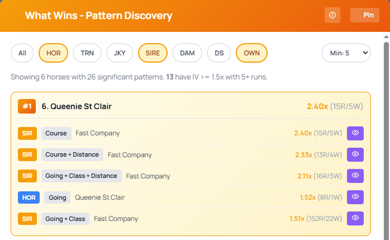View details for Course + Distance pattern
The height and width of the screenshot is (240, 390).
355,154
